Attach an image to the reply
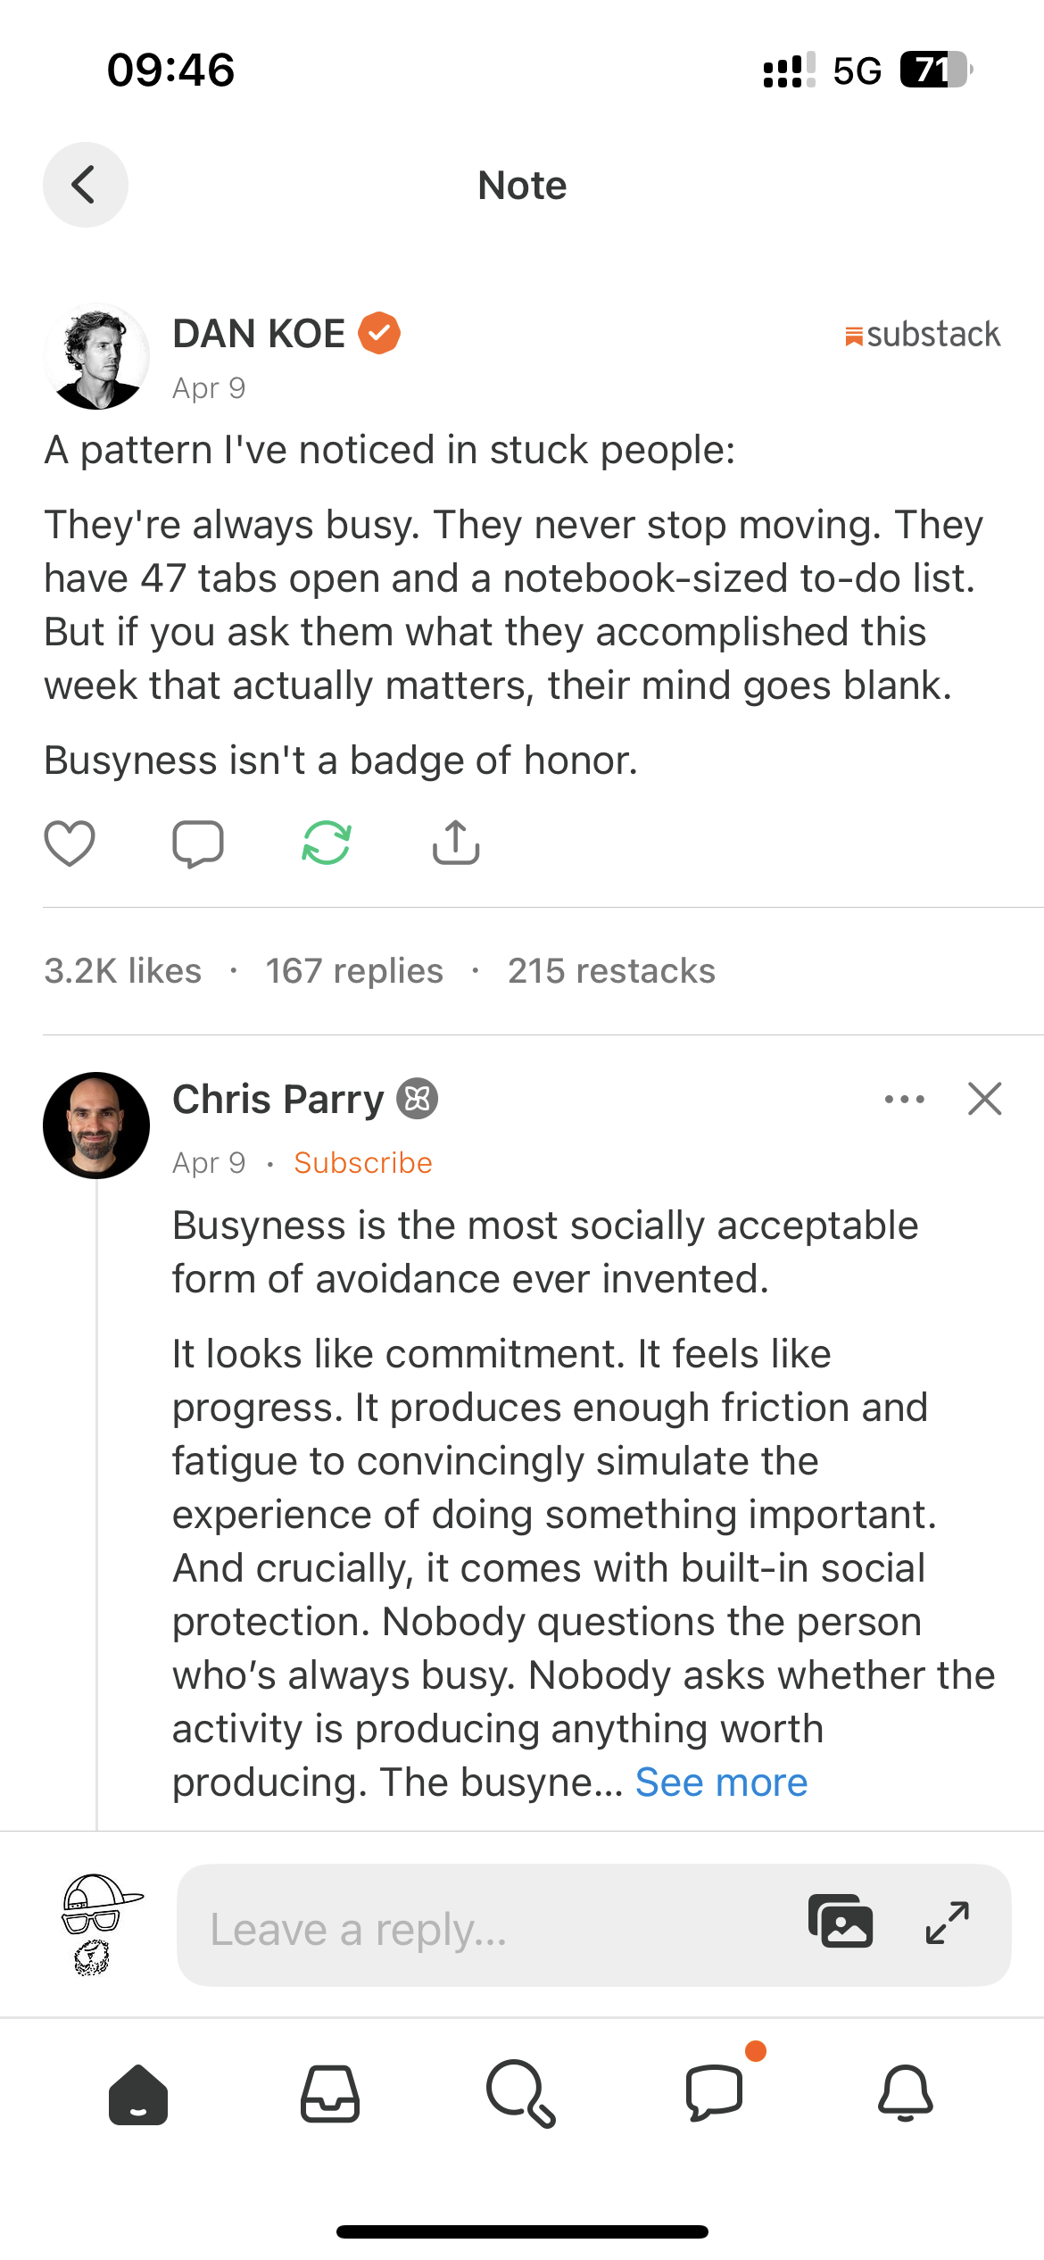Image resolution: width=1044 pixels, height=2260 pixels. point(840,1921)
